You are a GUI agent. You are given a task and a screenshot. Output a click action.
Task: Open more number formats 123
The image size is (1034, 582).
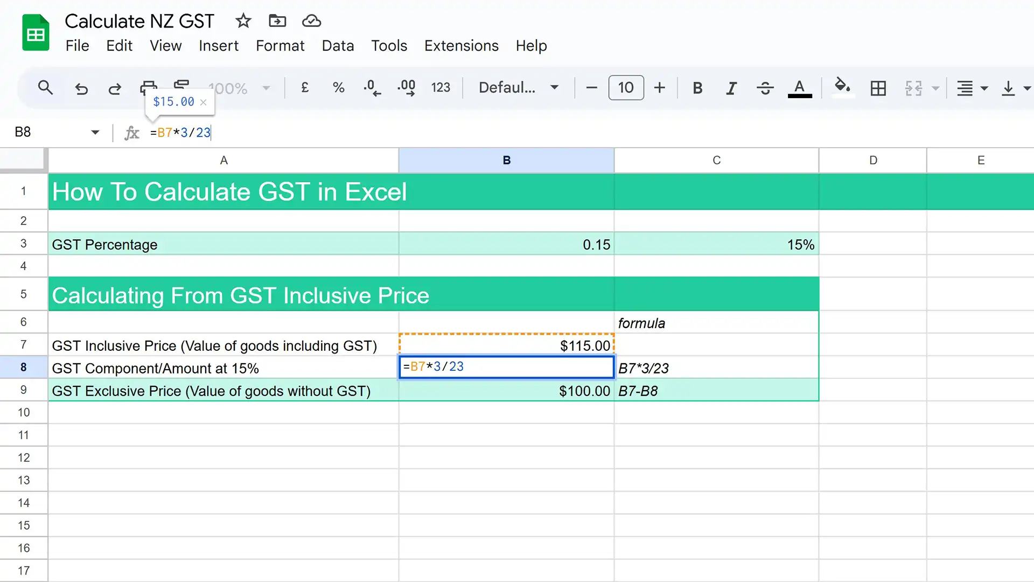441,87
